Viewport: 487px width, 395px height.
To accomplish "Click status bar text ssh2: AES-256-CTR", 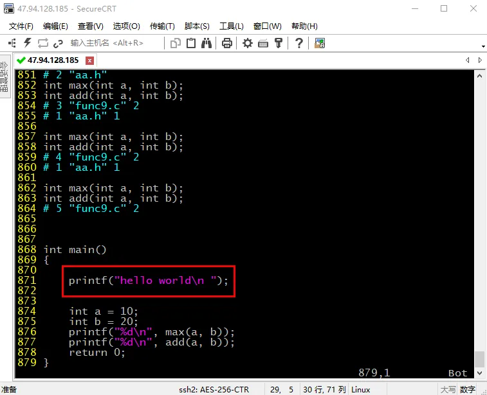I will pyautogui.click(x=214, y=389).
